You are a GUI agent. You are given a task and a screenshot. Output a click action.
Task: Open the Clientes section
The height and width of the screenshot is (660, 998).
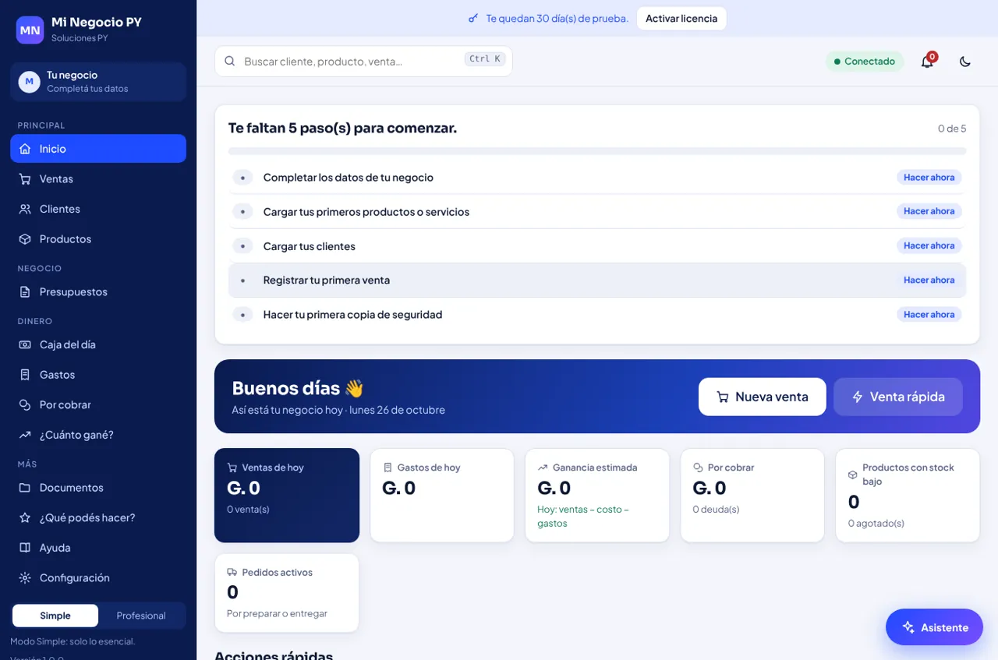98,209
